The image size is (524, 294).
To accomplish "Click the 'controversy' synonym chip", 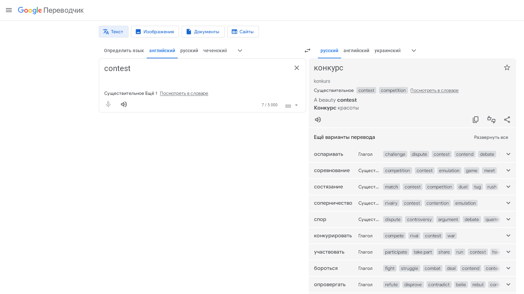I will (419, 219).
